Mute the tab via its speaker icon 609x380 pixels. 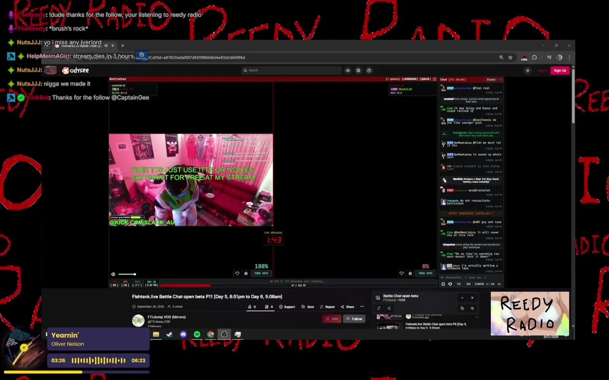[106, 45]
